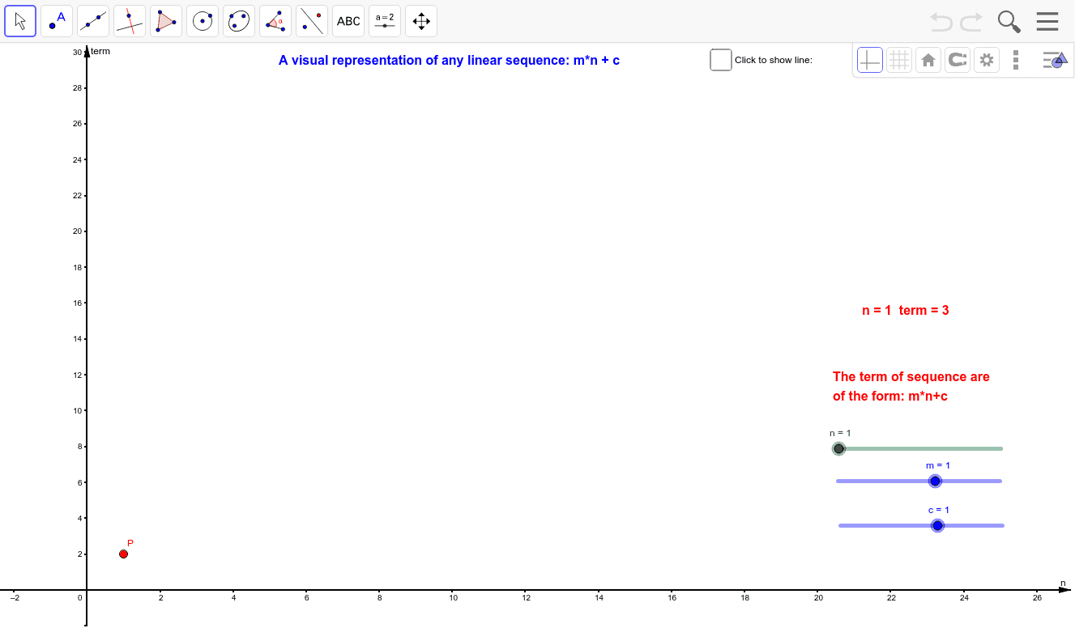Click the m slider handle
Screen dimensions: 1075x628
pos(935,481)
